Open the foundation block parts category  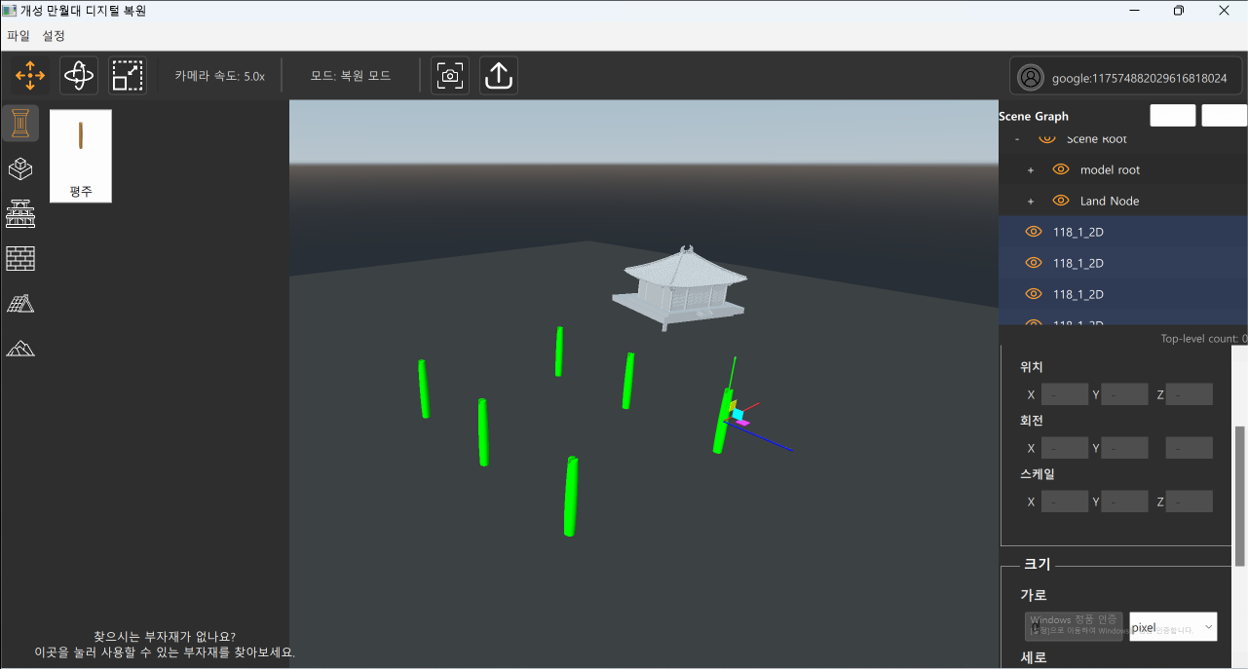(20, 168)
